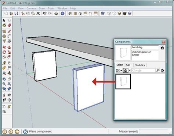
Task: Click the Google search magnifier button
Action: [x=158, y=71]
